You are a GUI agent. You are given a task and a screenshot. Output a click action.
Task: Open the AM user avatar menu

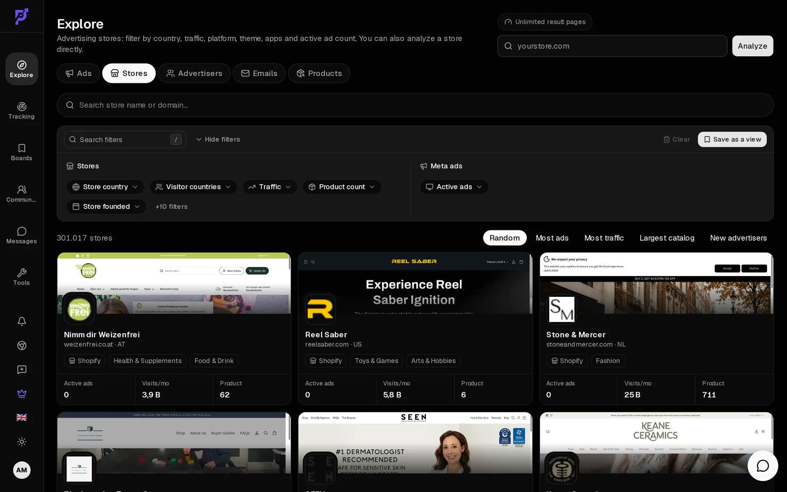[x=22, y=470]
